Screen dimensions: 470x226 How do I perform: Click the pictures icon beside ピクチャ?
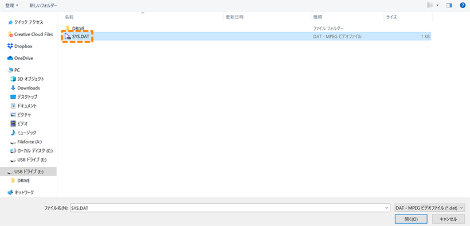(x=13, y=115)
